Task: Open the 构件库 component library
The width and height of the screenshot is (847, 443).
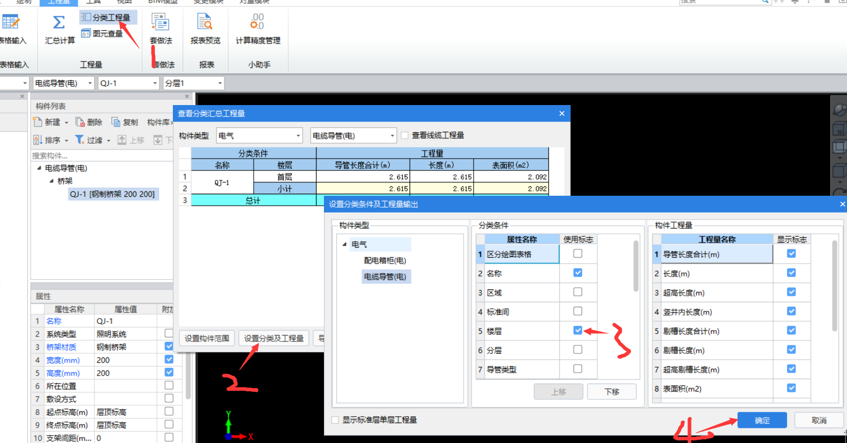Action: click(x=159, y=122)
